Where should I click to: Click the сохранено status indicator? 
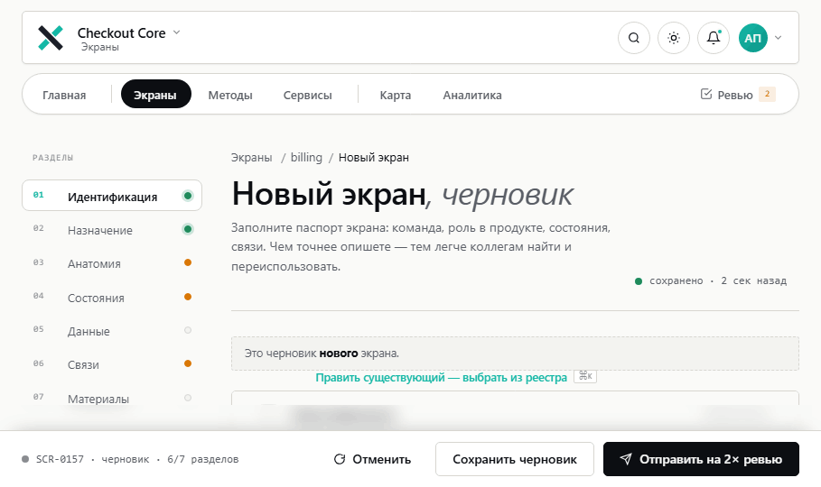pos(711,280)
